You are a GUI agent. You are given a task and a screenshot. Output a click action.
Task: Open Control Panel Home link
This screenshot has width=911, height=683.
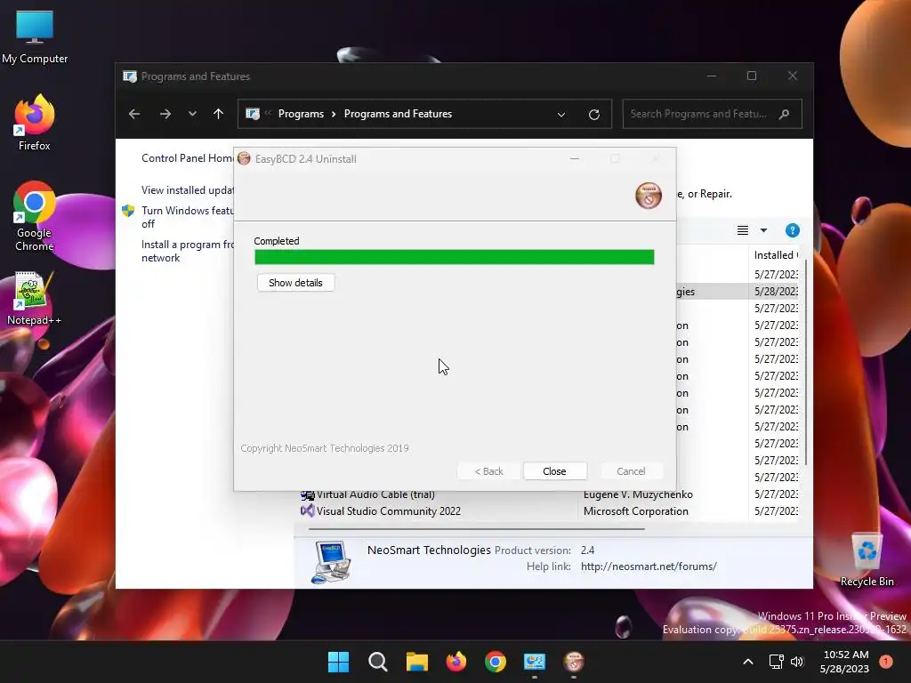pos(187,158)
